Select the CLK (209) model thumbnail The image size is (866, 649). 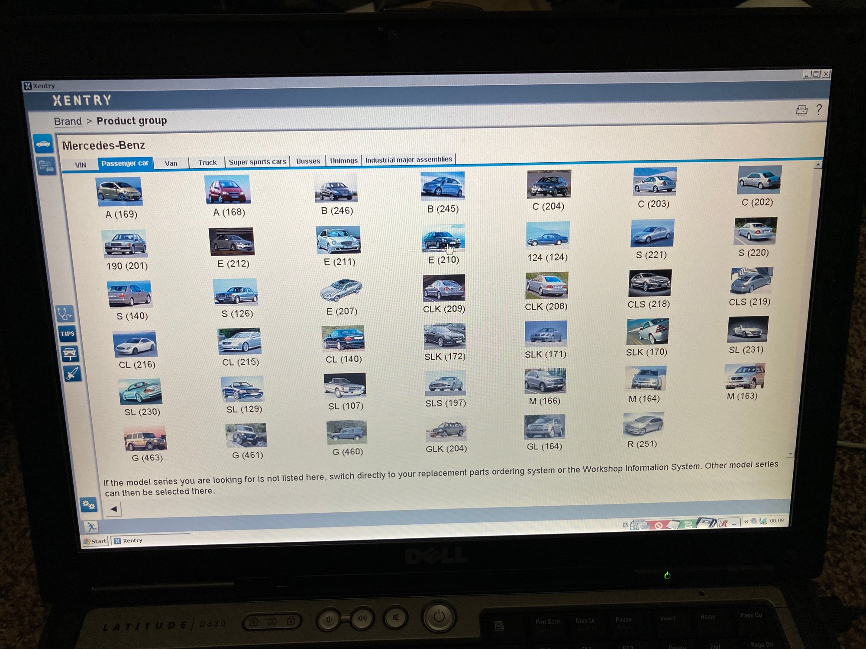[x=444, y=288]
